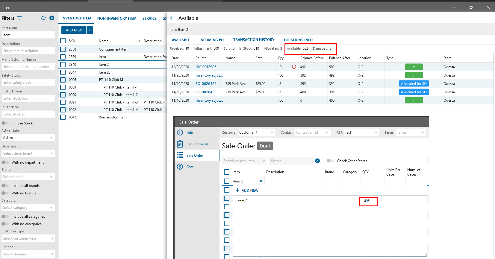Open the Info section icon in Sale Order
Screen dimensions: 495x259
180,132
